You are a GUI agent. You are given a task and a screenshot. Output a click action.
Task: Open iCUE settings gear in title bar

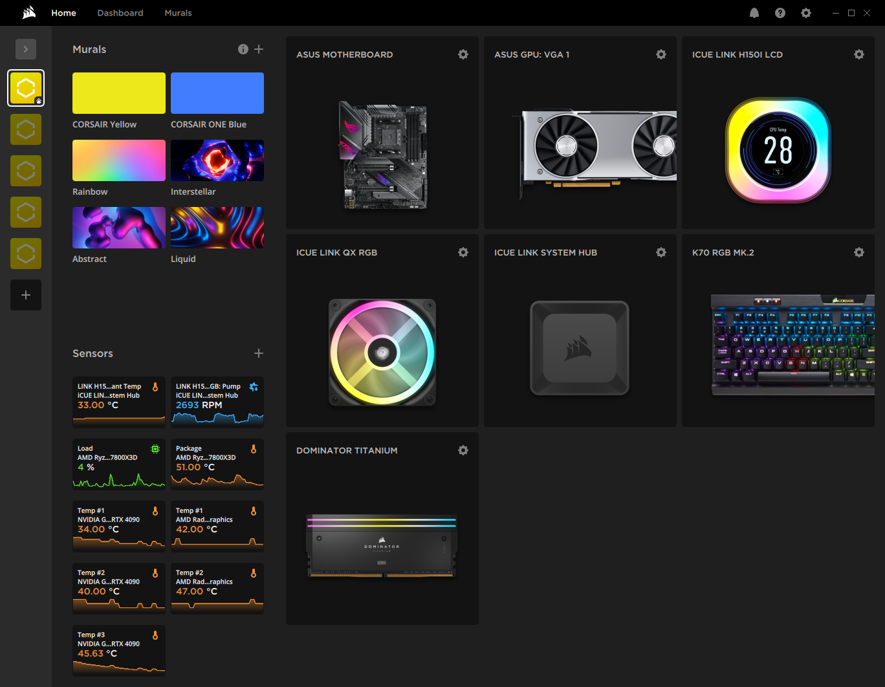806,13
